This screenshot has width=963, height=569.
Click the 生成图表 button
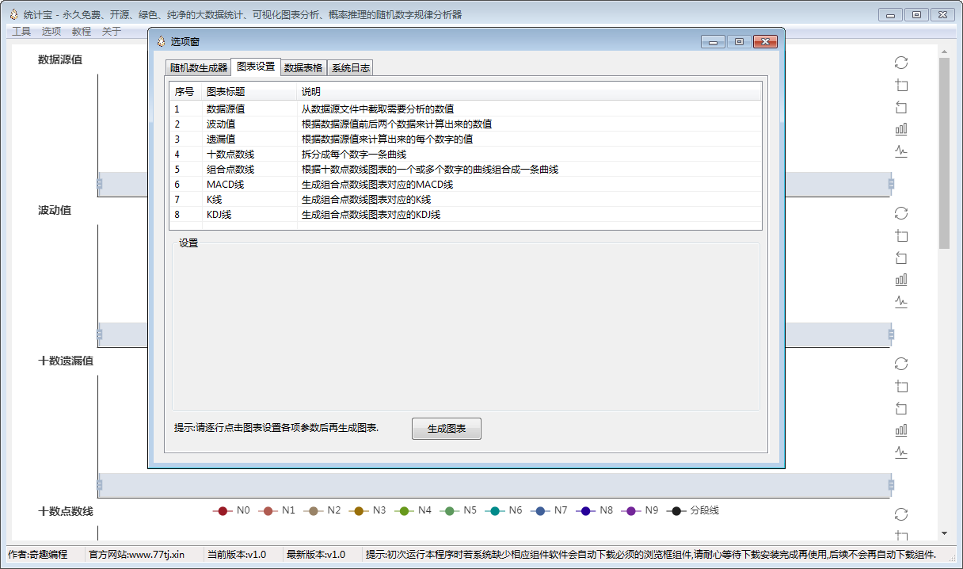tap(447, 429)
